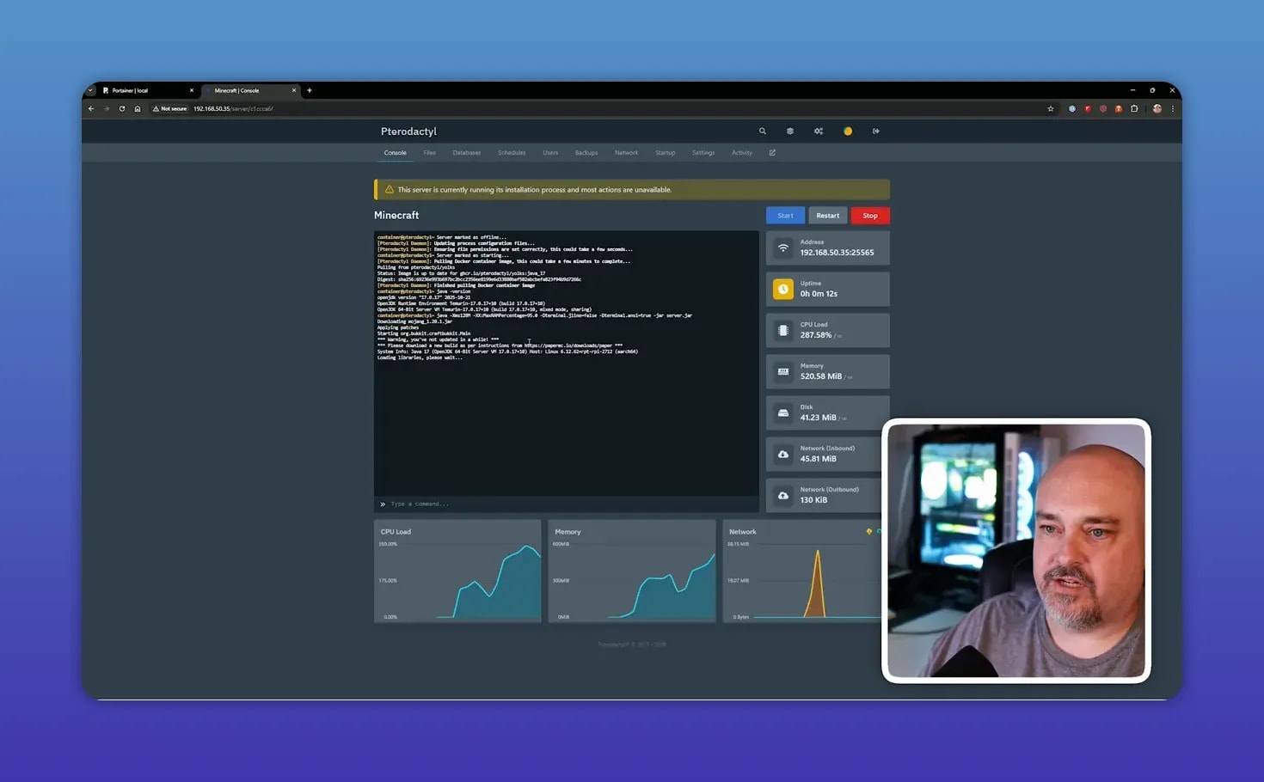Bookmark this page with the star icon
Image resolution: width=1264 pixels, height=782 pixels.
point(1051,109)
